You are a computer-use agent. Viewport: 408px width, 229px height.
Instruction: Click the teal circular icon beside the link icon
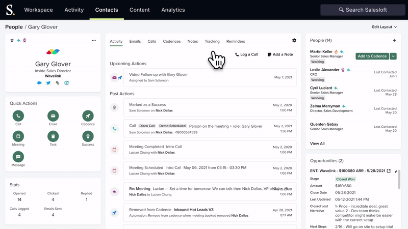(67, 83)
